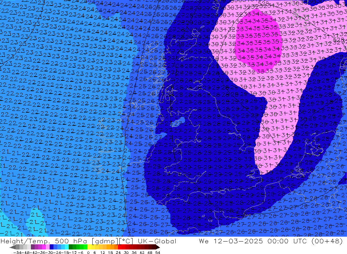Click the dark blue legend swatch
Viewport: 347px width, 254px height.
(51, 247)
